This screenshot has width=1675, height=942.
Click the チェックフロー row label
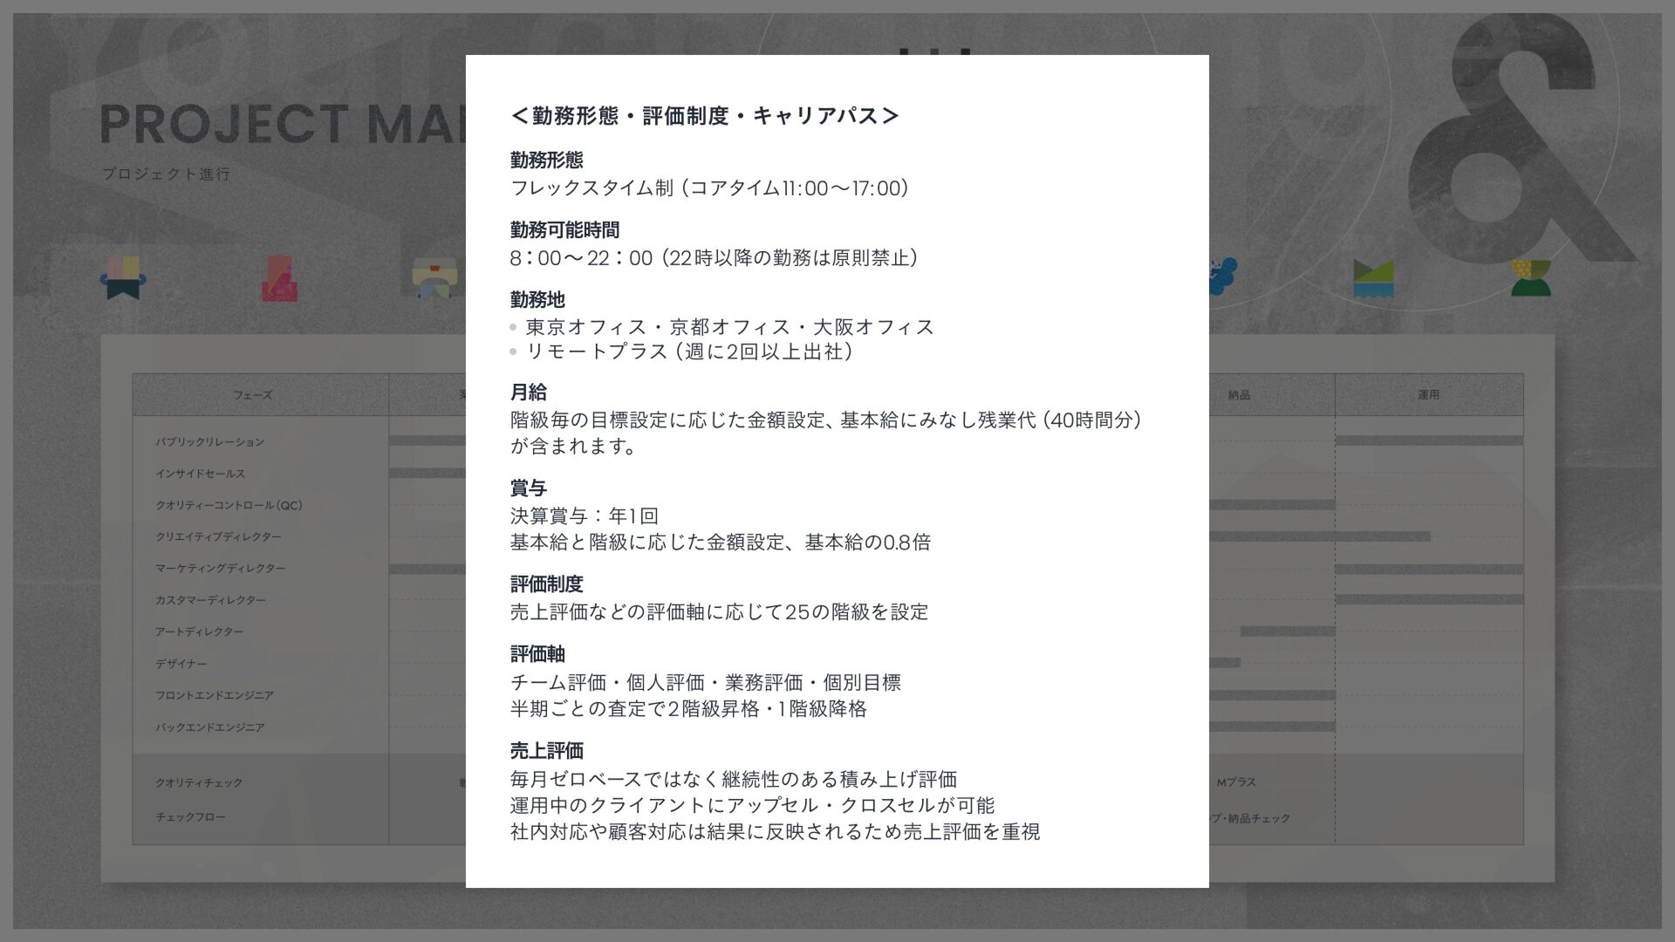point(190,817)
